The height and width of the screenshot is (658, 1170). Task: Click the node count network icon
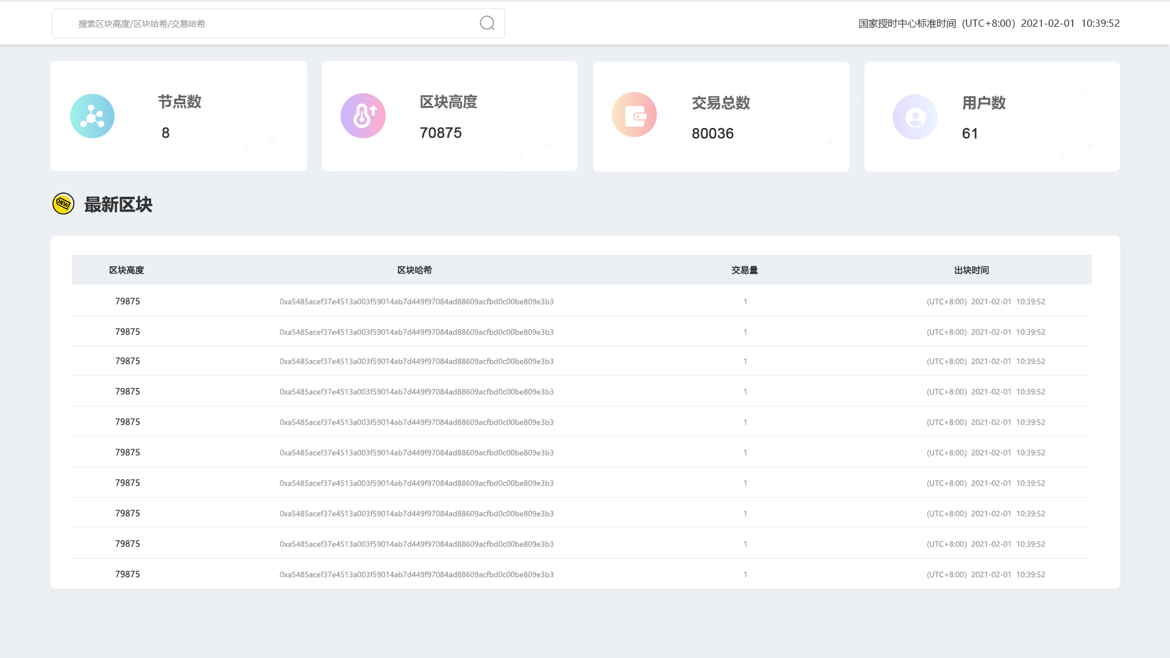pyautogui.click(x=92, y=116)
